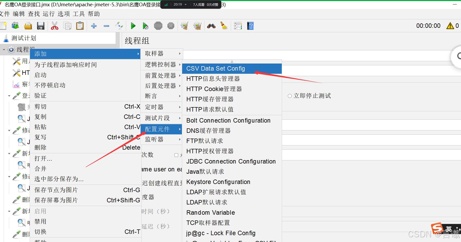The image size is (461, 242).
Task: Choose 启动 in the context menu
Action: [x=85, y=75]
